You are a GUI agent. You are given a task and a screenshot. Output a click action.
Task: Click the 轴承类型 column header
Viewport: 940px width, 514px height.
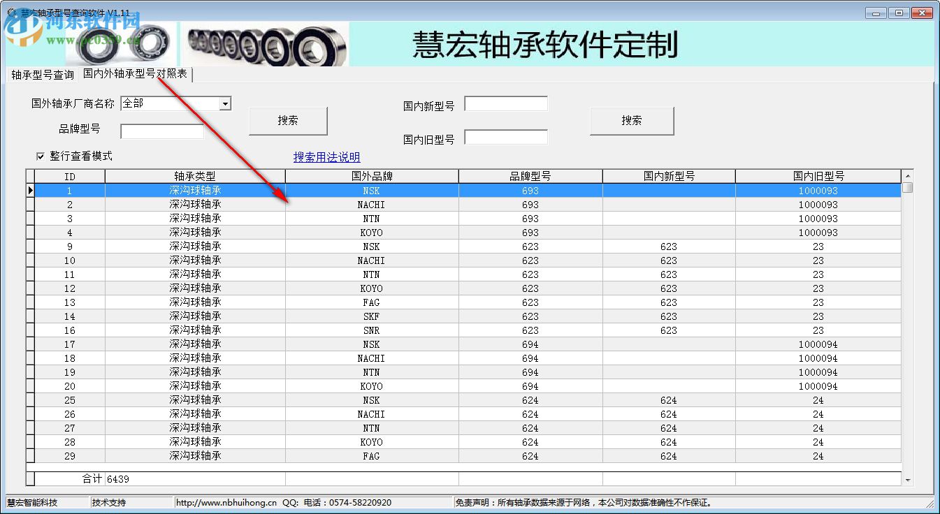tap(194, 176)
